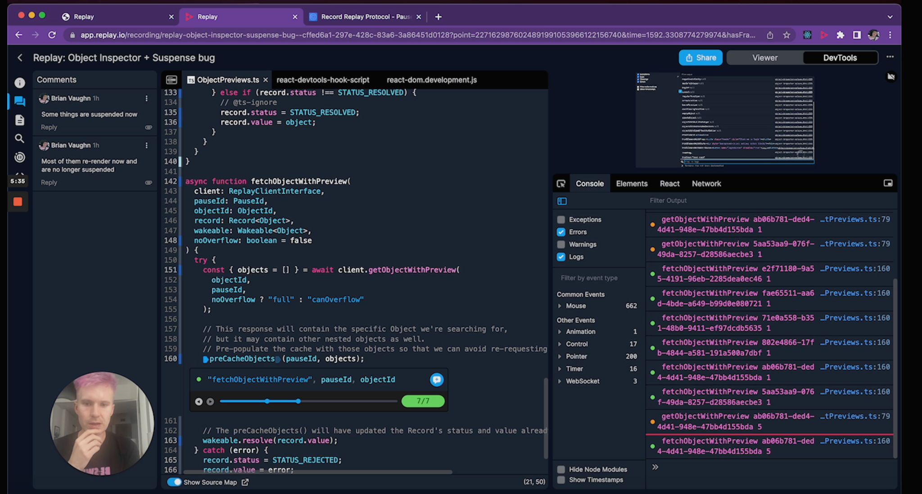Toggle the console filter sidebar icon

(562, 201)
